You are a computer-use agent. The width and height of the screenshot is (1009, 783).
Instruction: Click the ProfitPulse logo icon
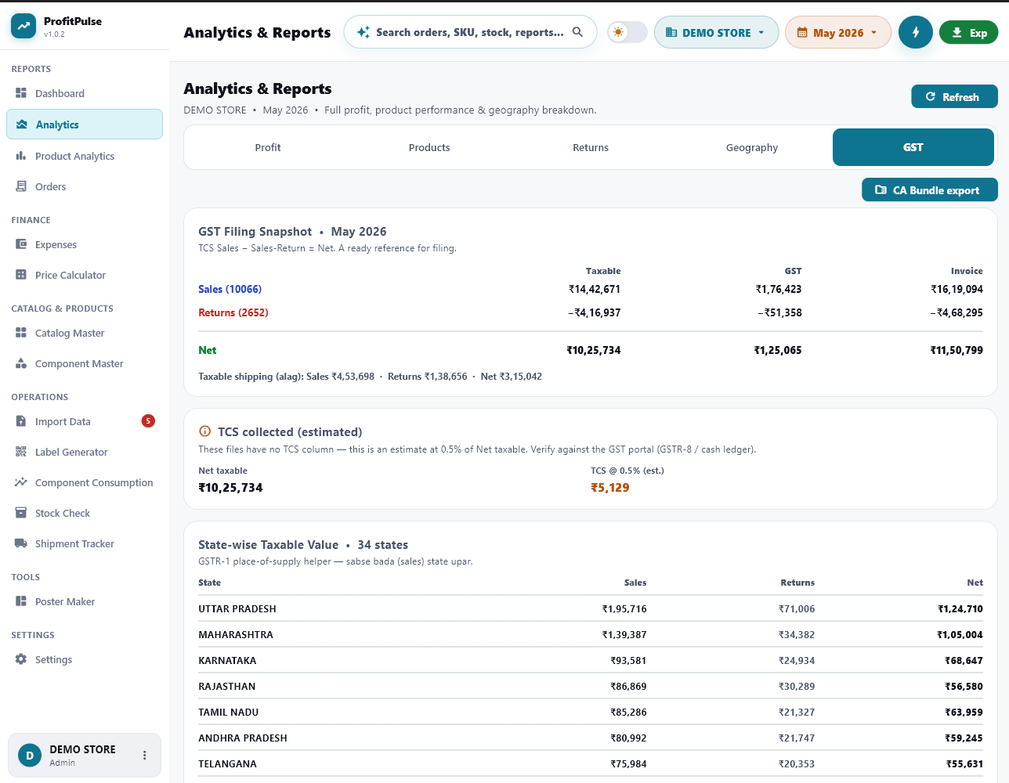click(x=24, y=26)
